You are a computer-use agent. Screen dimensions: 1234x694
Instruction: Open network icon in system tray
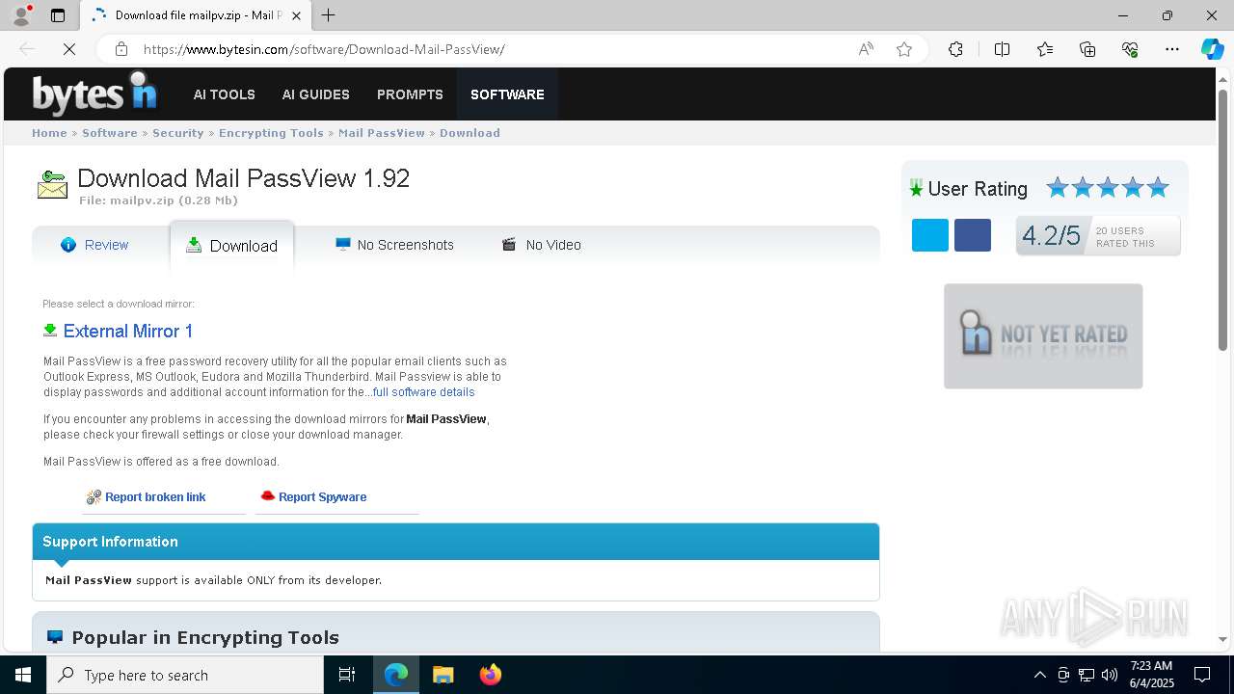1086,675
